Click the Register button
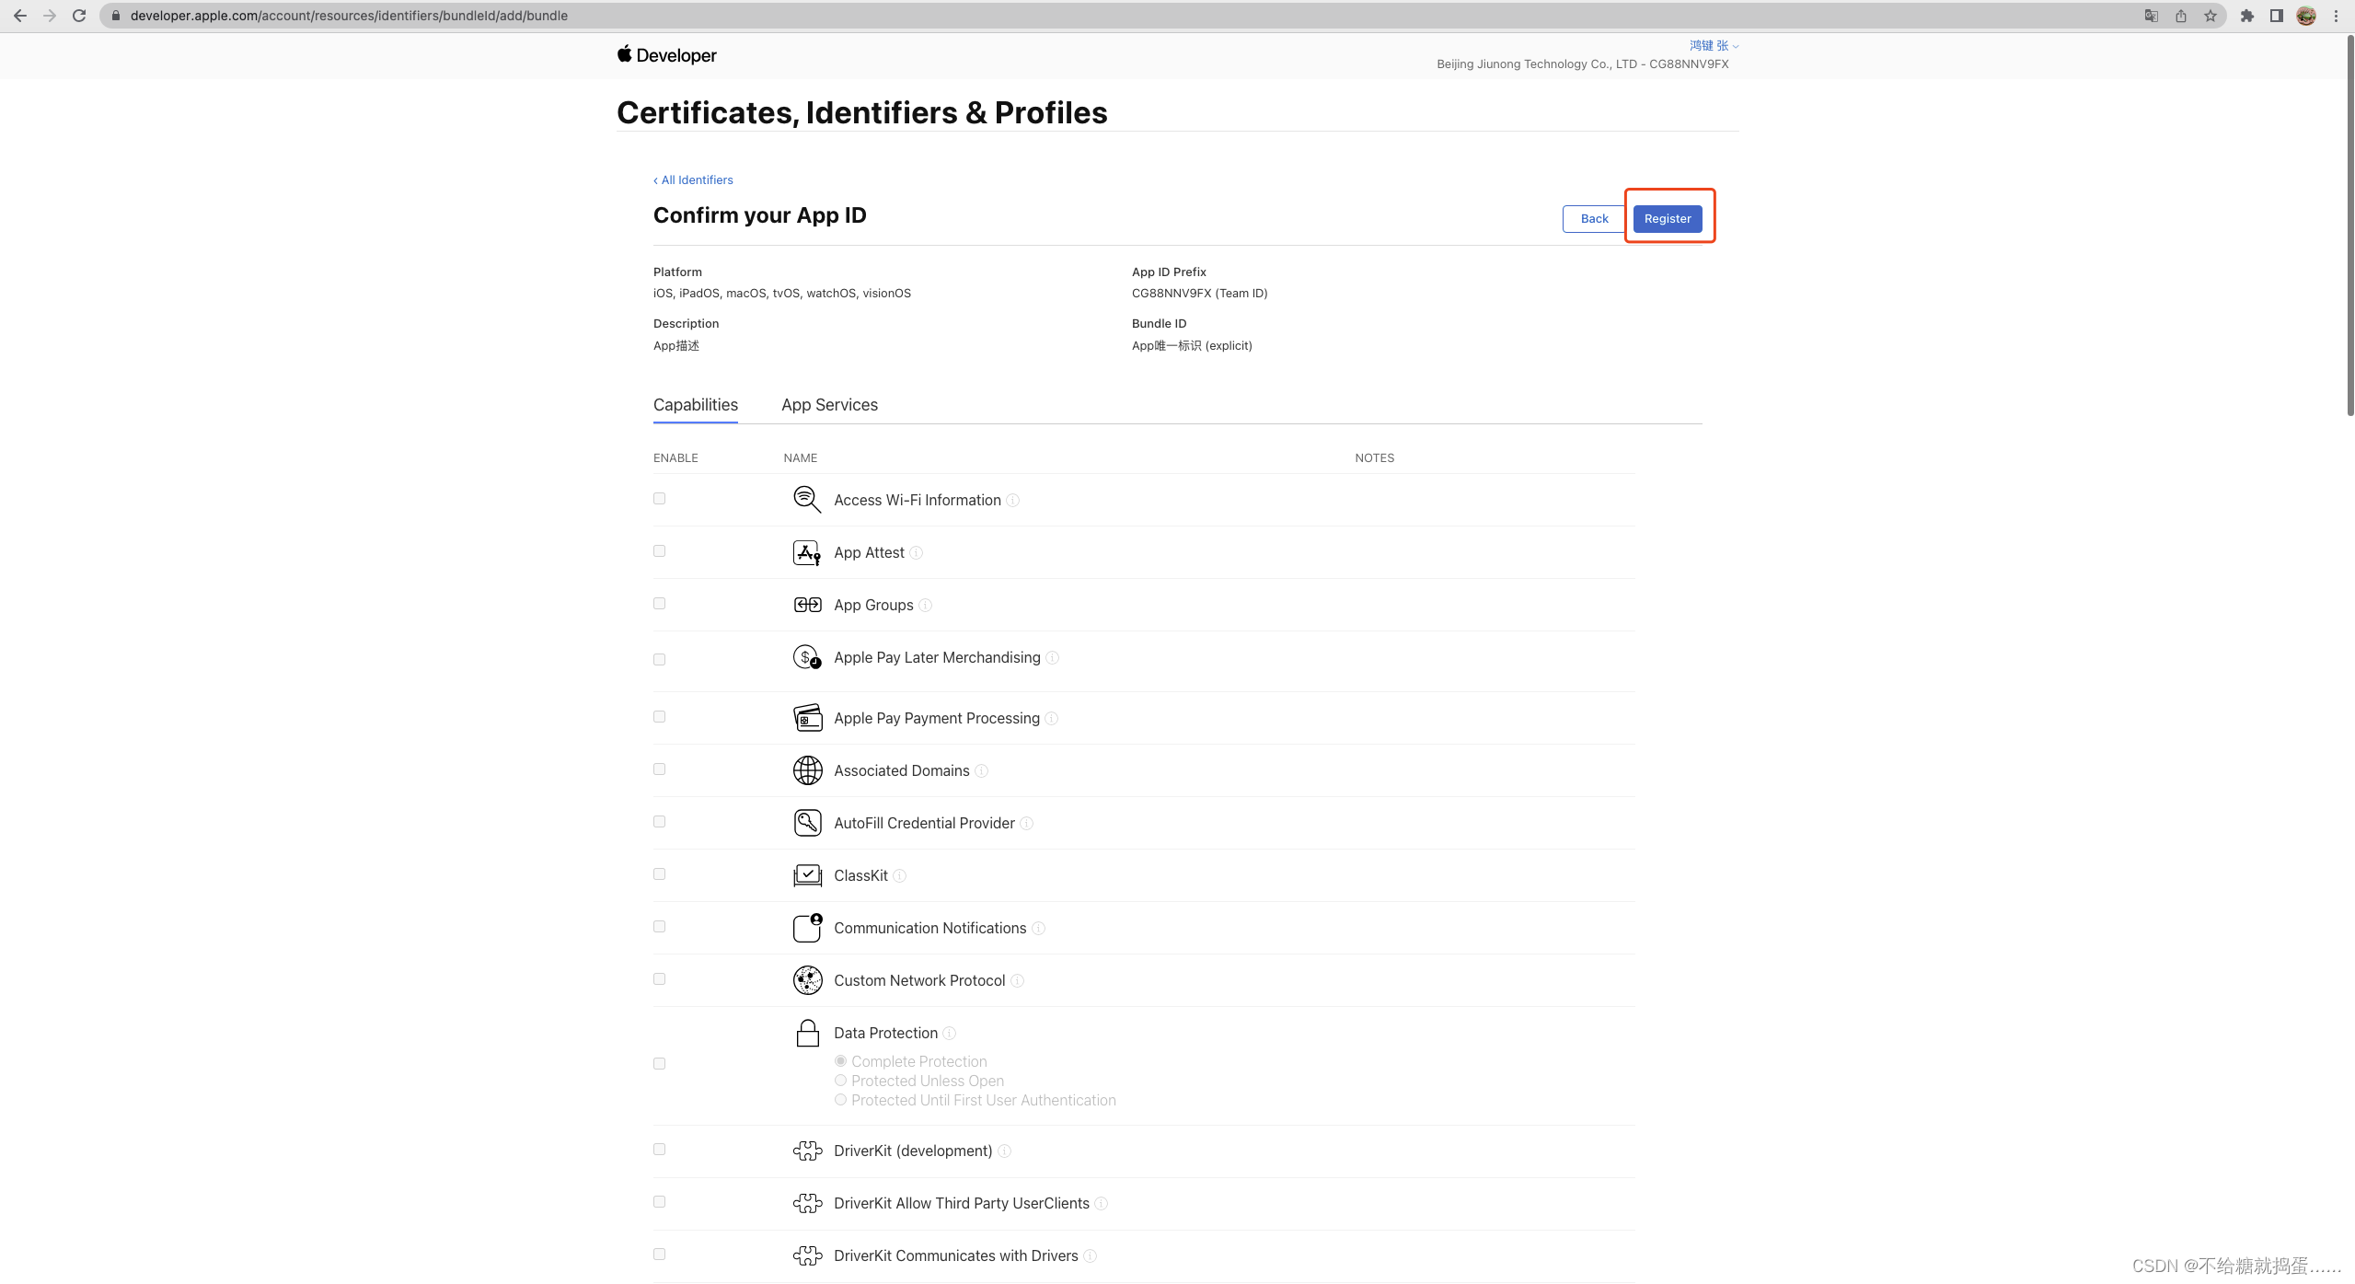This screenshot has height=1284, width=2355. [1667, 219]
